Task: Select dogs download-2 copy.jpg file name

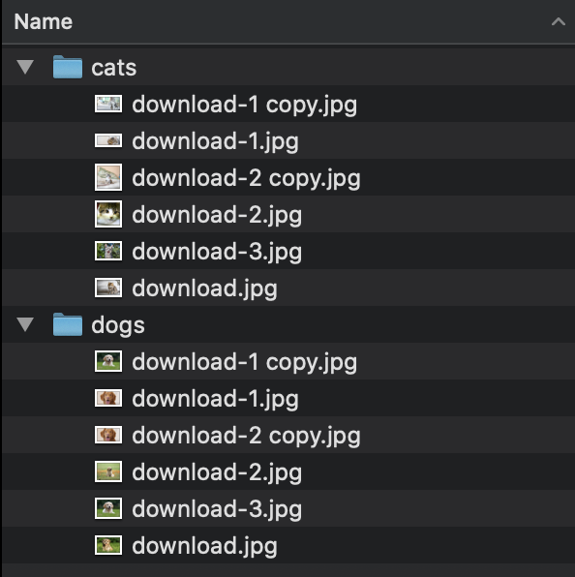Action: click(x=246, y=437)
